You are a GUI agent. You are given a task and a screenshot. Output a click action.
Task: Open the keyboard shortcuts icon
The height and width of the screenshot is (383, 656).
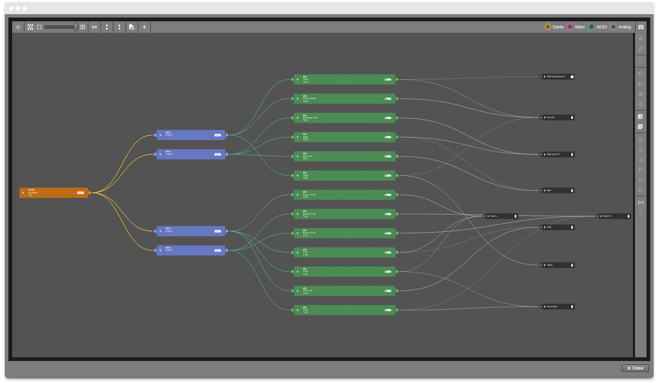click(641, 27)
